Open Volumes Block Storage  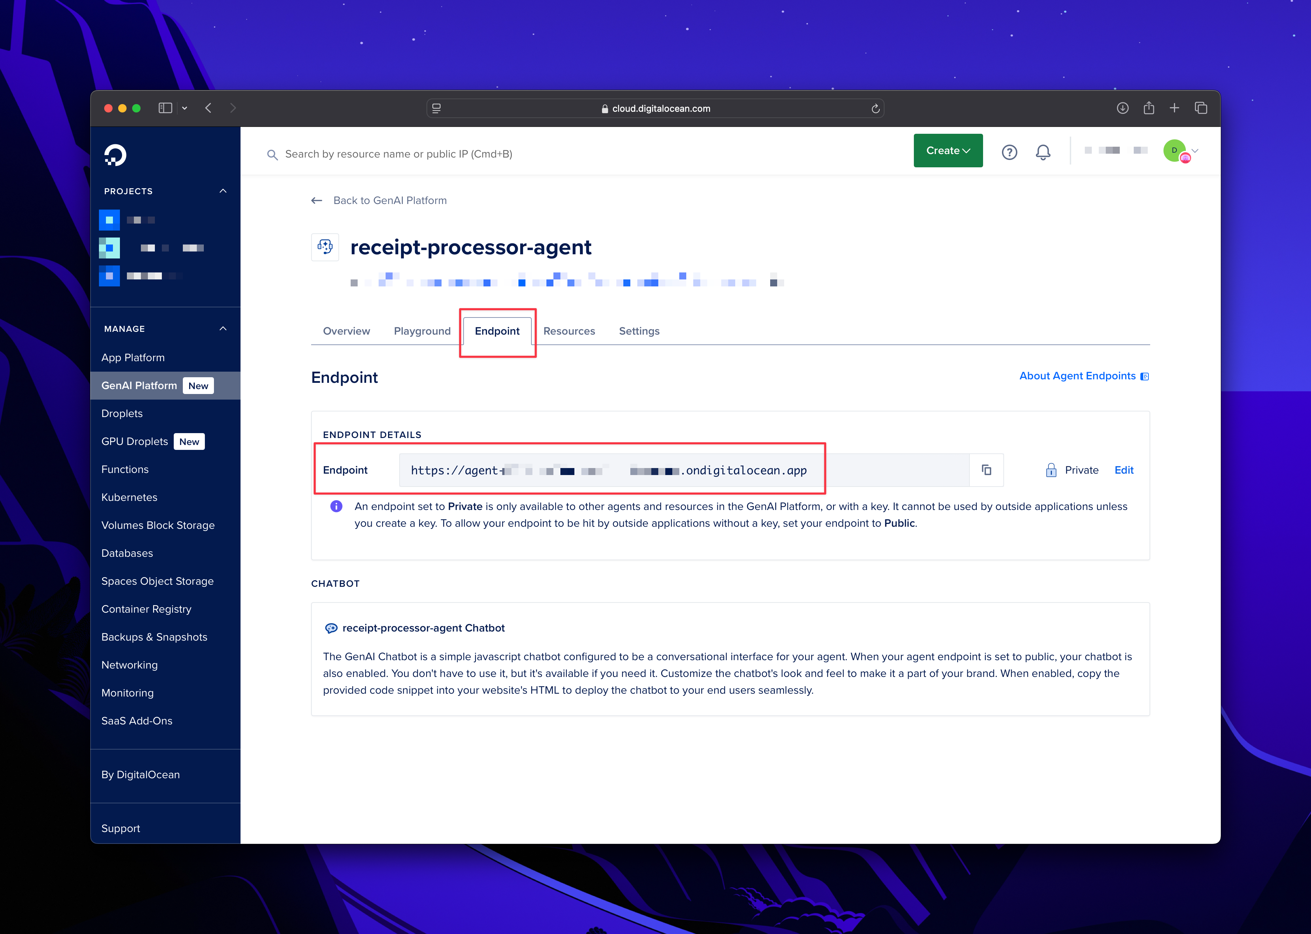pyautogui.click(x=158, y=525)
